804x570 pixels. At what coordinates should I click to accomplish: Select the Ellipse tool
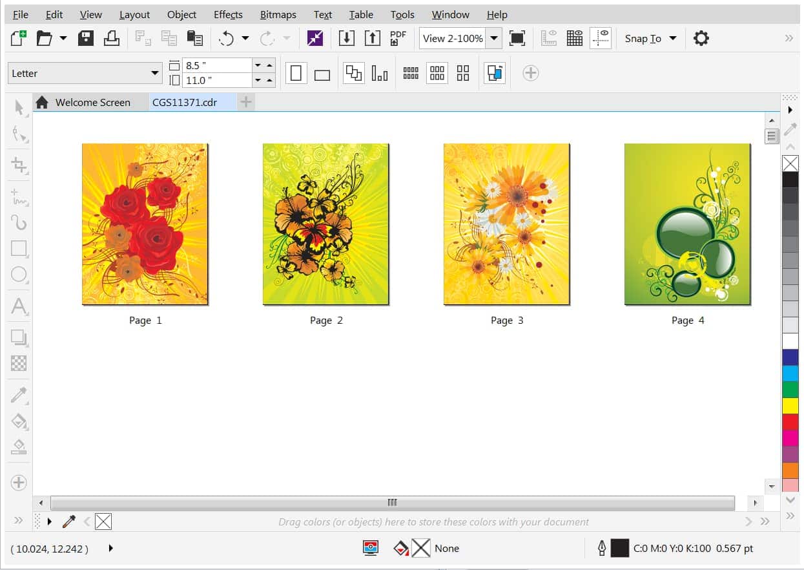tap(19, 275)
